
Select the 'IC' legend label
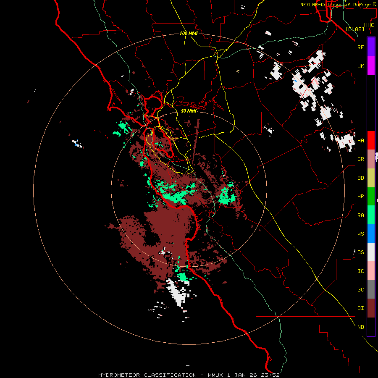pyautogui.click(x=360, y=271)
